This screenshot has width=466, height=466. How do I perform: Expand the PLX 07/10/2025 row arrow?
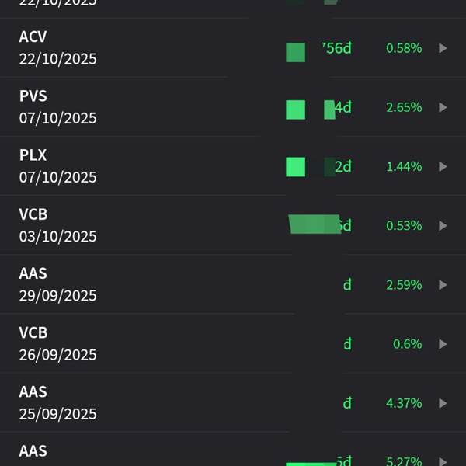443,166
